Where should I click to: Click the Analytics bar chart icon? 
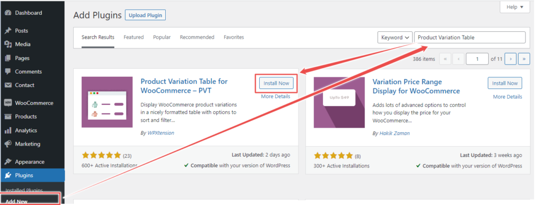point(8,130)
